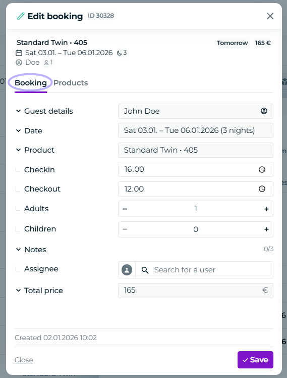
Task: Increase Children count with plus button
Action: coord(266,229)
